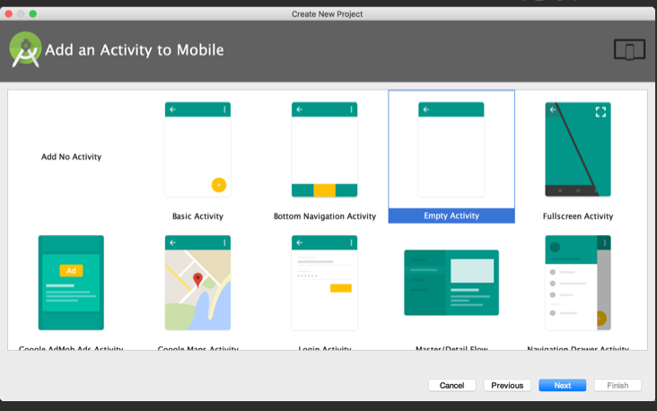Choose the Google Maps Activity thumbnail
This screenshot has width=657, height=411.
tap(197, 283)
